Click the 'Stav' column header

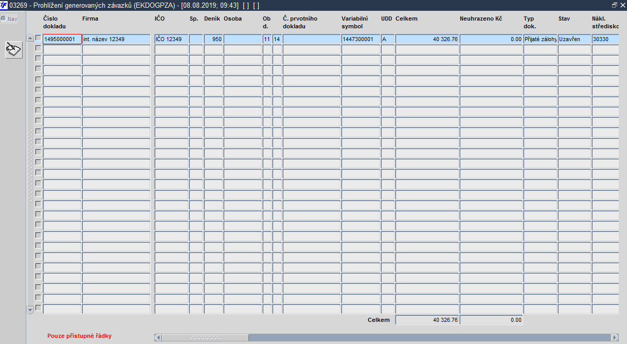pyautogui.click(x=564, y=19)
